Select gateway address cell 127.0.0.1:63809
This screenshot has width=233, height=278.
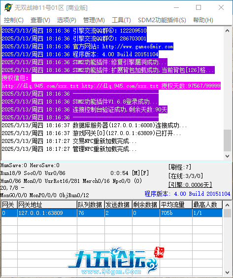[x=47, y=213]
